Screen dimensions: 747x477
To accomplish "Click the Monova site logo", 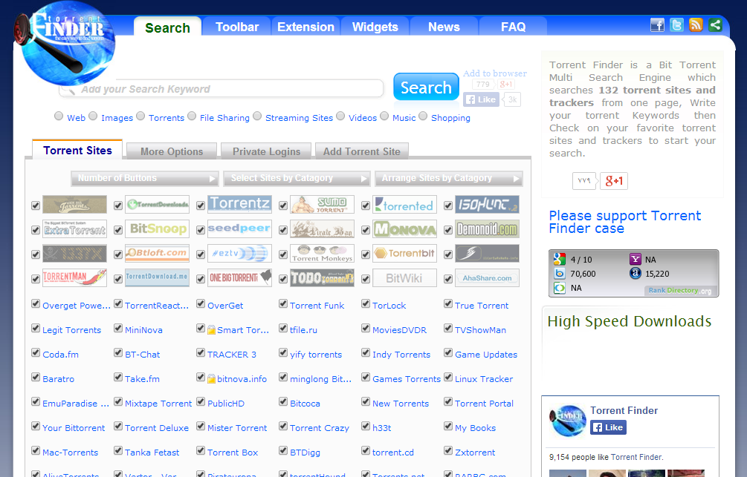I will click(x=404, y=228).
